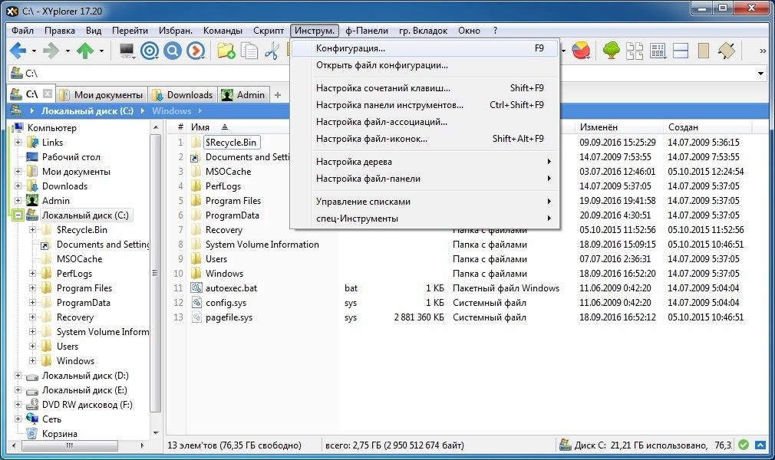Viewport: 775px width, 460px height.
Task: Click the drive icon in address bar
Action: click(17, 73)
